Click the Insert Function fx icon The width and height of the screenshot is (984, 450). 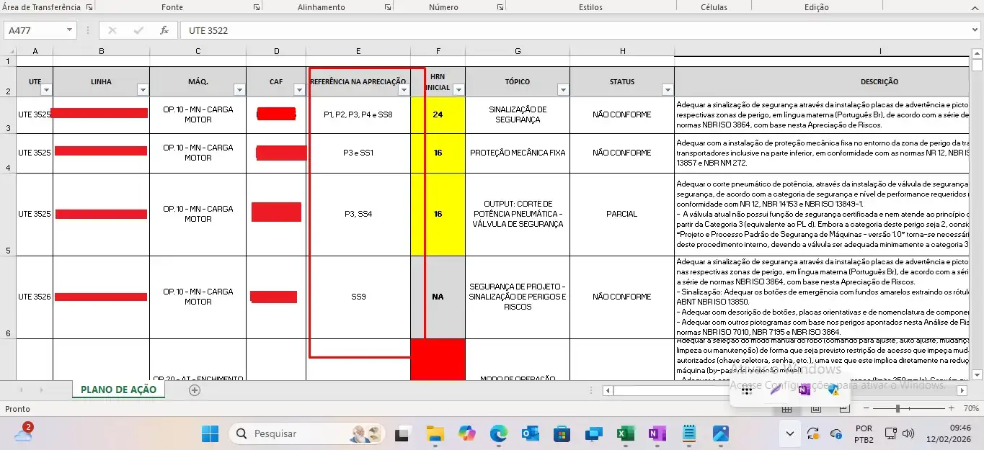(164, 30)
